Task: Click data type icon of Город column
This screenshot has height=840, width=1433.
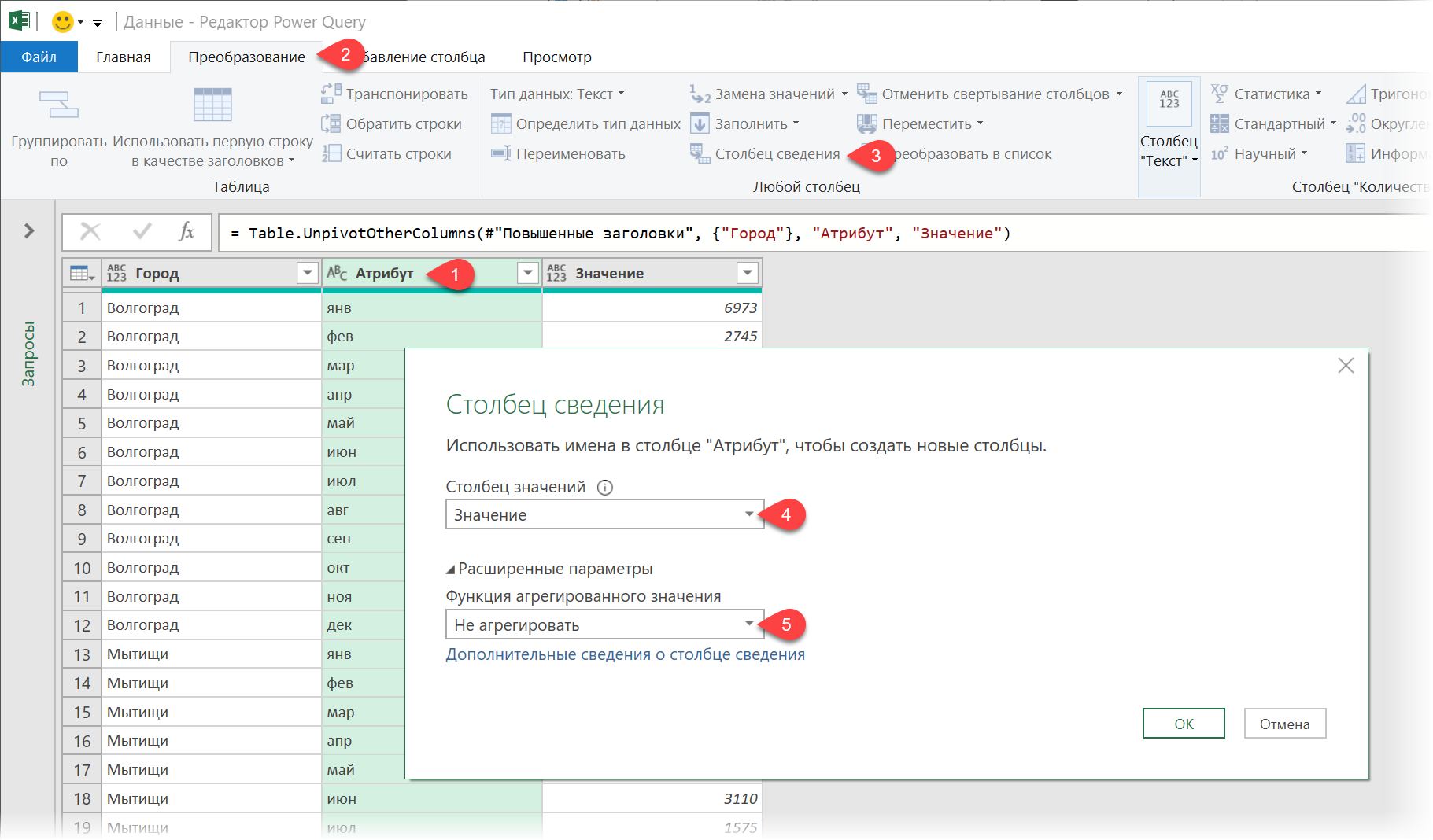Action: pyautogui.click(x=116, y=273)
